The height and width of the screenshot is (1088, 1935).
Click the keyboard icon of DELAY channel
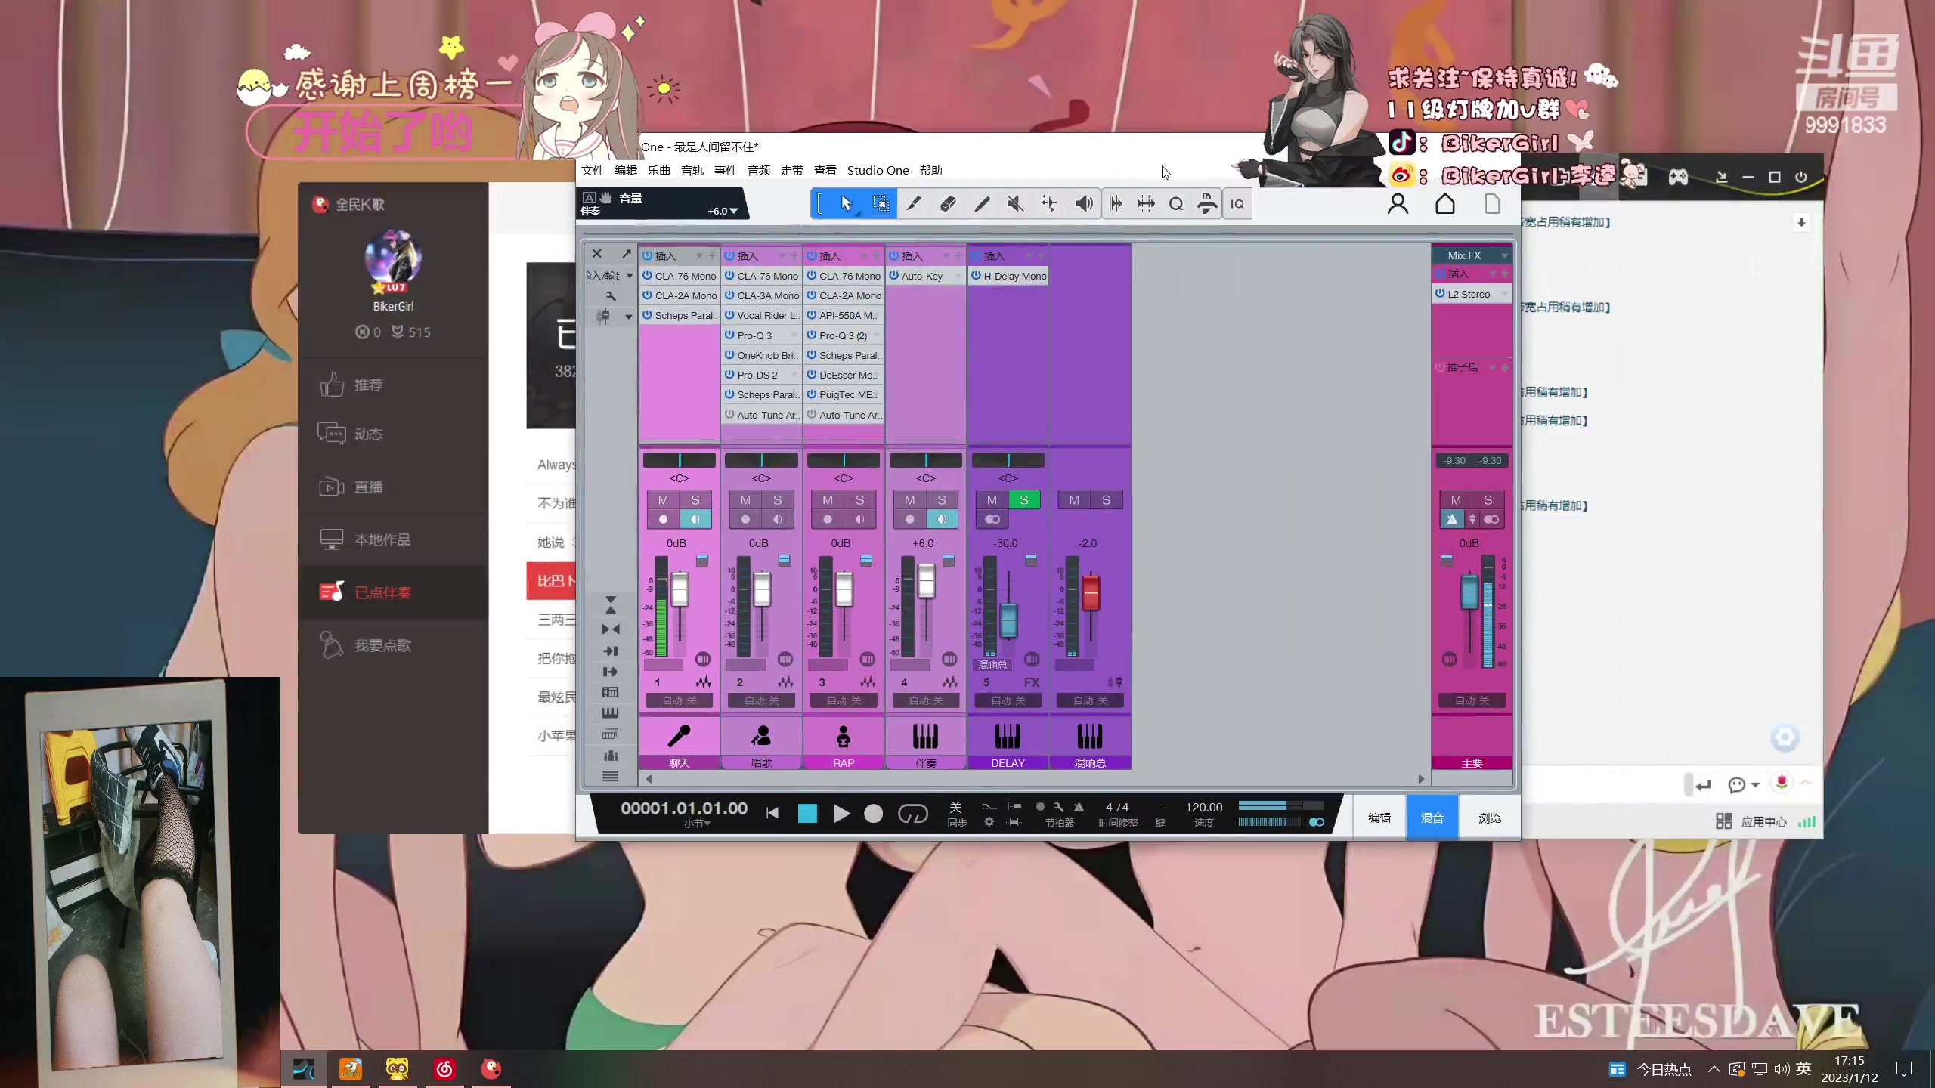[x=1008, y=735]
